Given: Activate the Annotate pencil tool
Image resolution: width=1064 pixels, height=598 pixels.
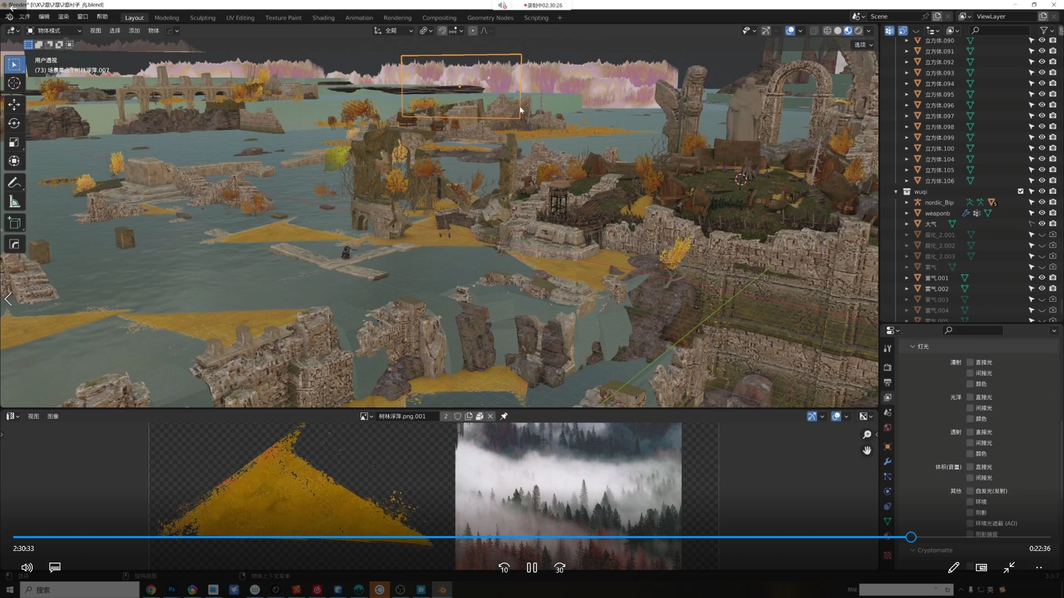Looking at the screenshot, I should tap(14, 183).
